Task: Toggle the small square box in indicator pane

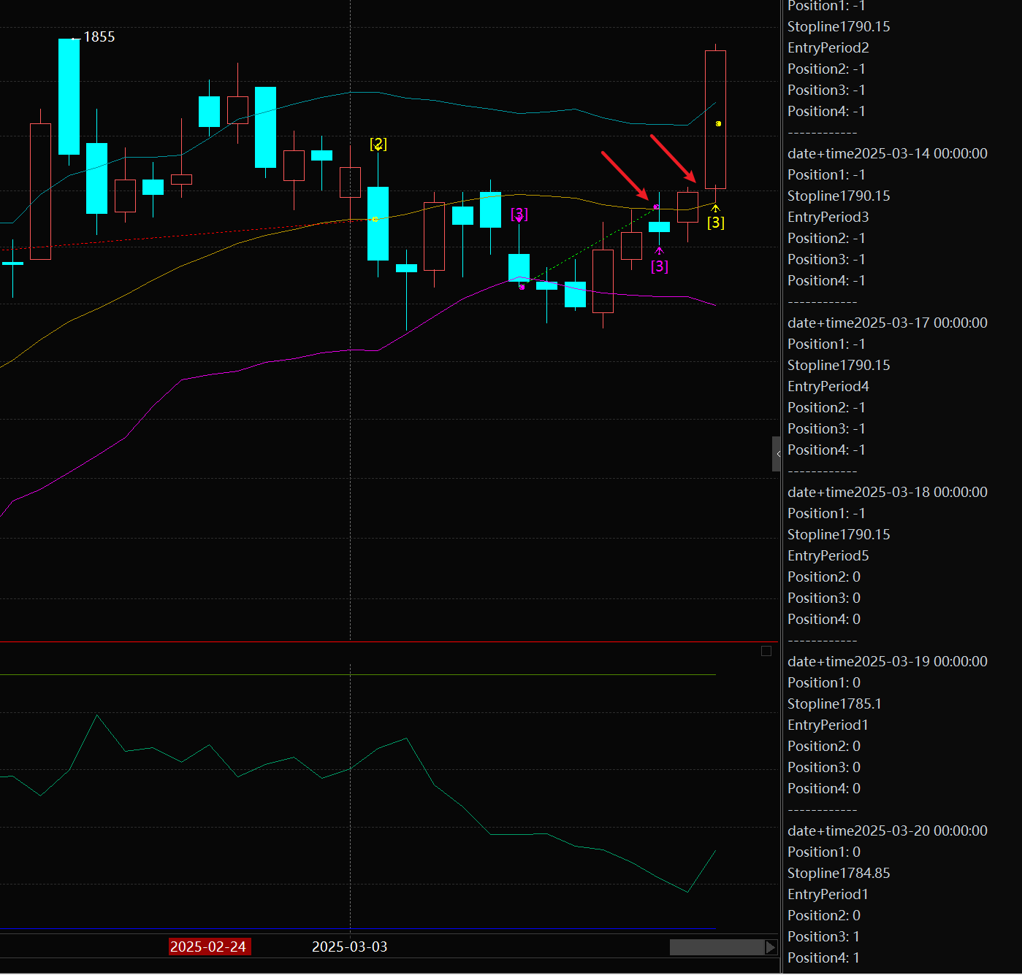Action: [x=766, y=651]
